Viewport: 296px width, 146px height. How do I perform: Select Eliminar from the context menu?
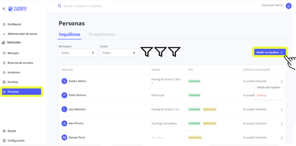(x=261, y=95)
